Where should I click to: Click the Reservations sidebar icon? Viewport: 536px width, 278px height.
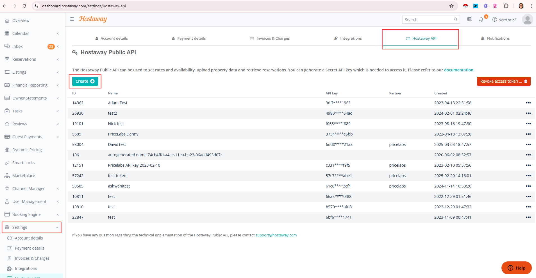tap(7, 59)
